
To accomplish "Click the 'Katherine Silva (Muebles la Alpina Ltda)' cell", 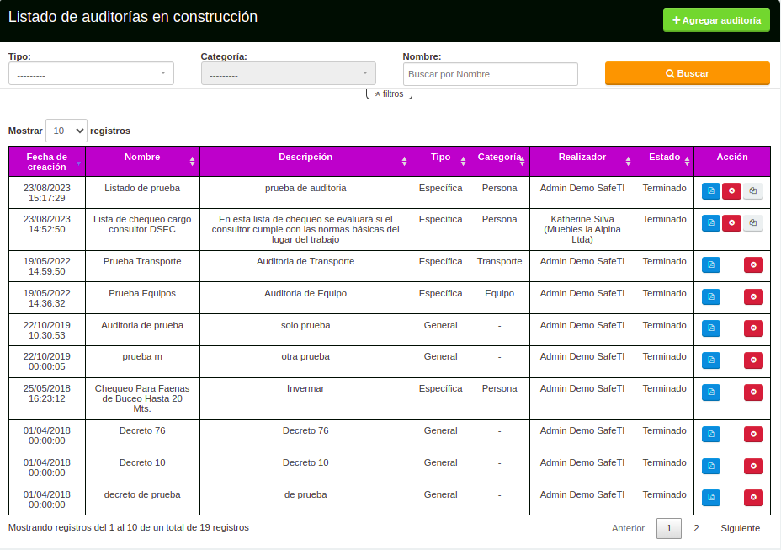I will coord(582,229).
